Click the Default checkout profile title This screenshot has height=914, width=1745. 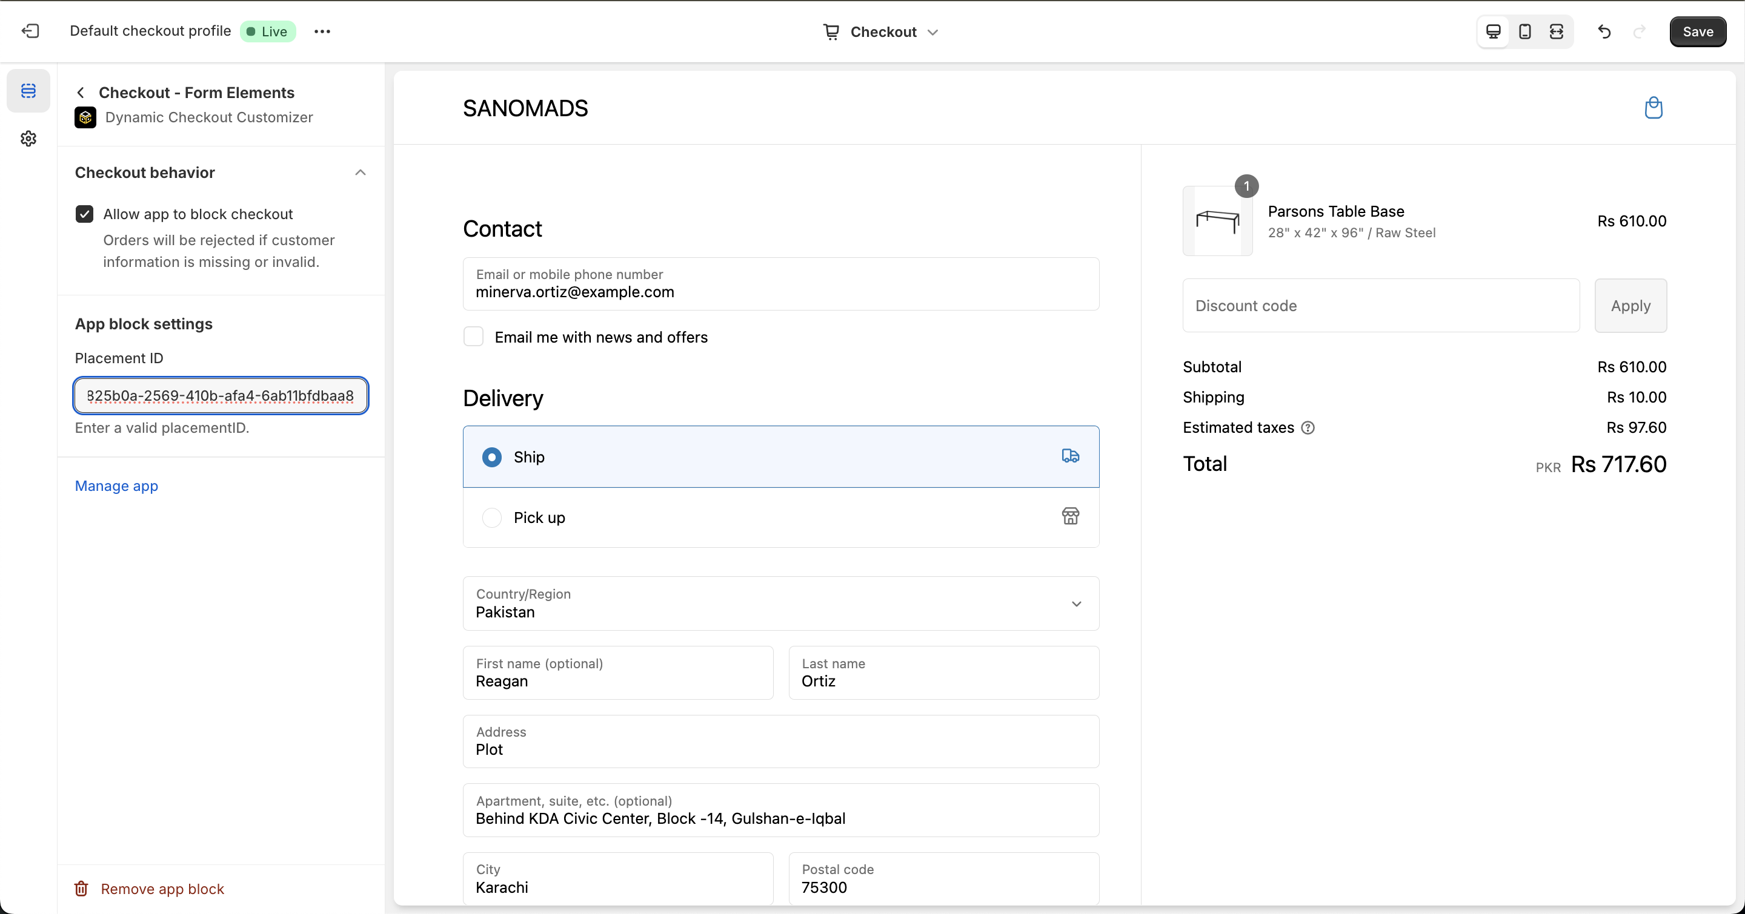point(150,31)
